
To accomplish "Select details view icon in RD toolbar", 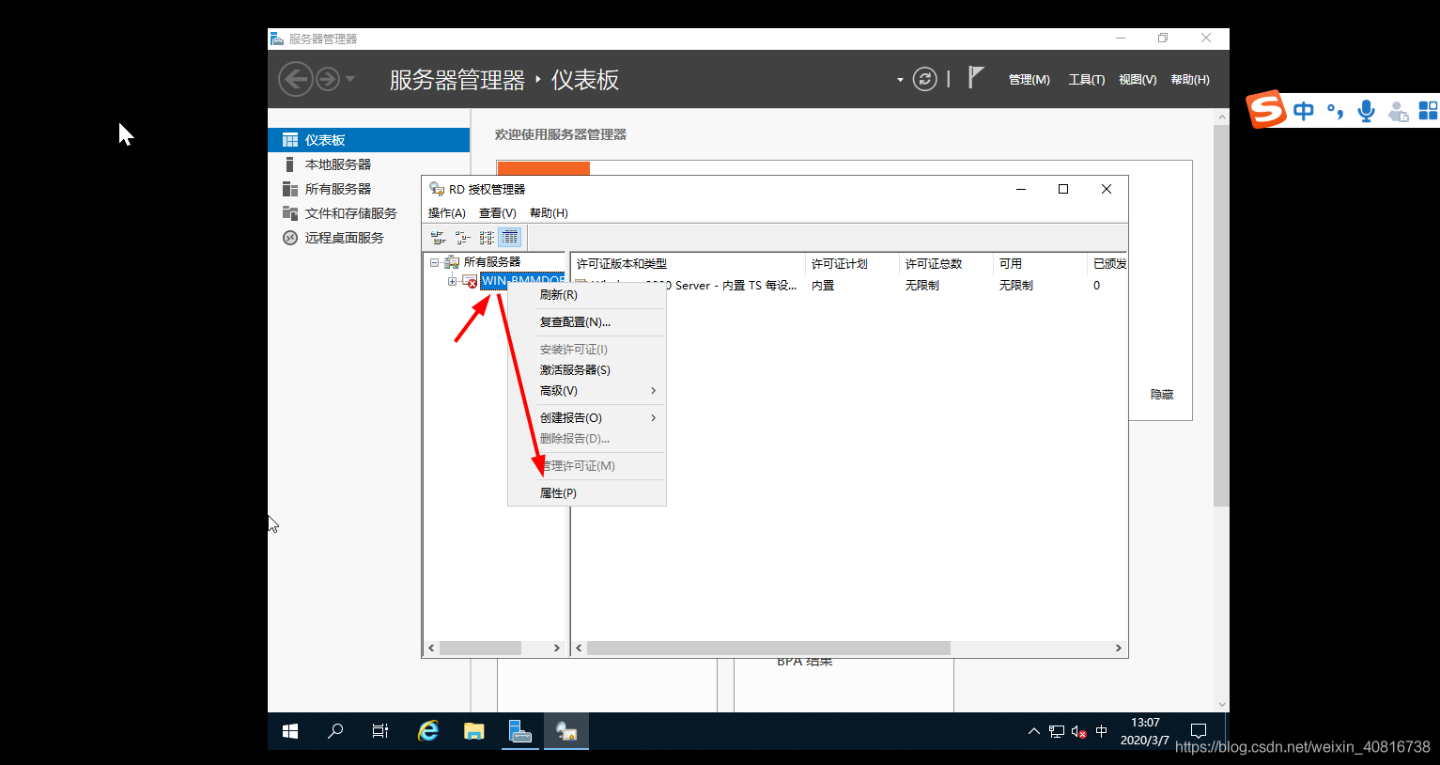I will pyautogui.click(x=510, y=238).
